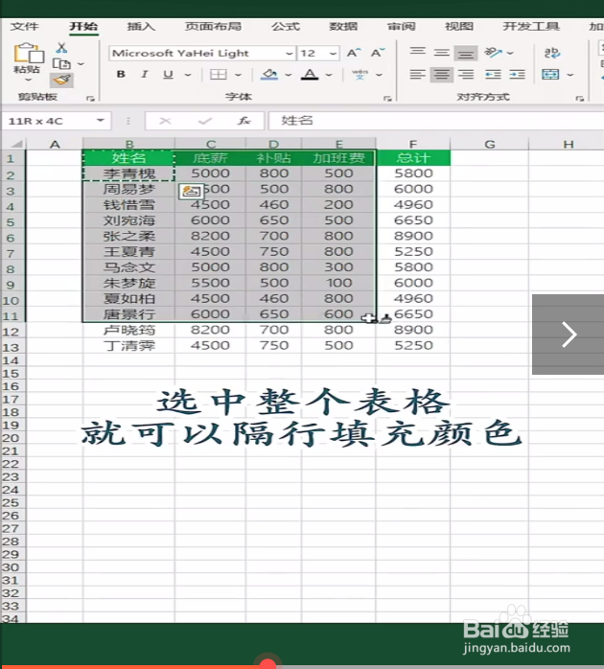Toggle center text alignment
The width and height of the screenshot is (604, 669).
tap(441, 75)
